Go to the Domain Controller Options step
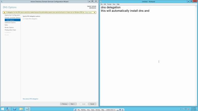 (12, 18)
